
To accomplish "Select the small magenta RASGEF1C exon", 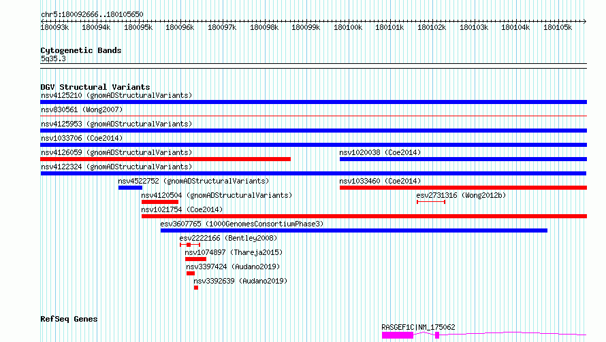I will click(x=437, y=335).
